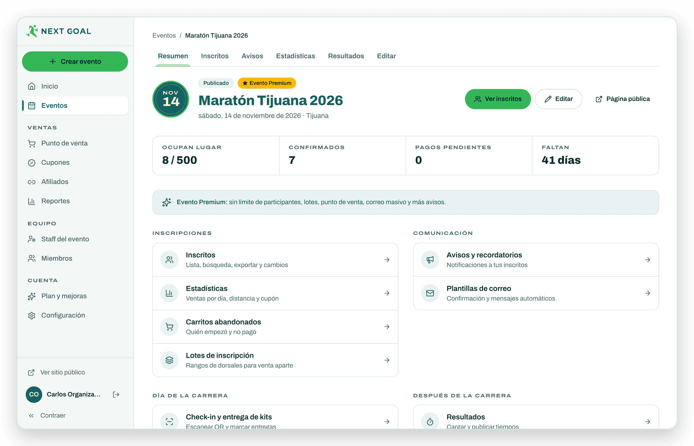Click the Crear evento button
This screenshot has width=694, height=446.
(75, 62)
